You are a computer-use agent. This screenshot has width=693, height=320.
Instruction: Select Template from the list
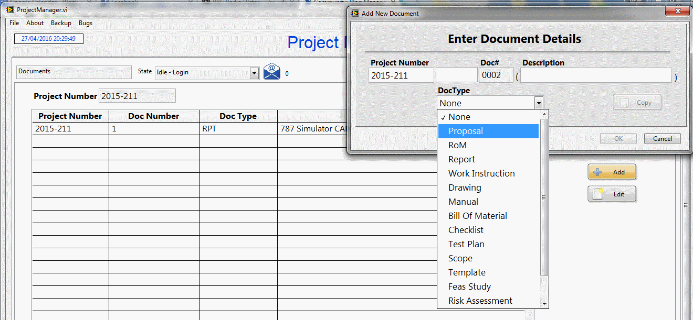489,272
